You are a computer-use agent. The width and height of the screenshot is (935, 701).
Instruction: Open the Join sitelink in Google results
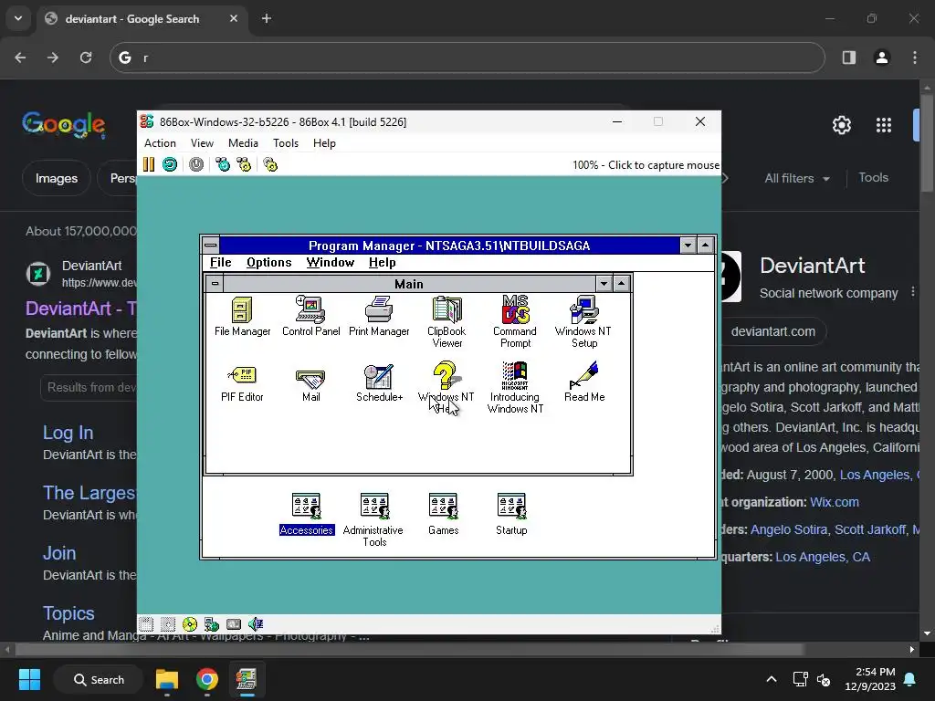point(59,553)
